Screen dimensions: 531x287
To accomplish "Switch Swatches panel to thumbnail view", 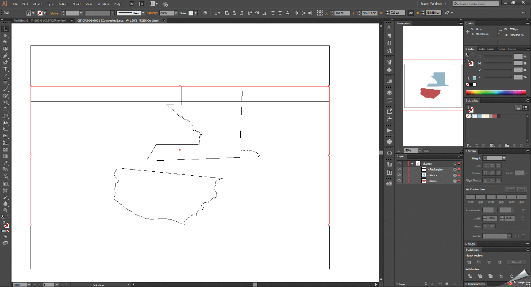I will [525, 108].
